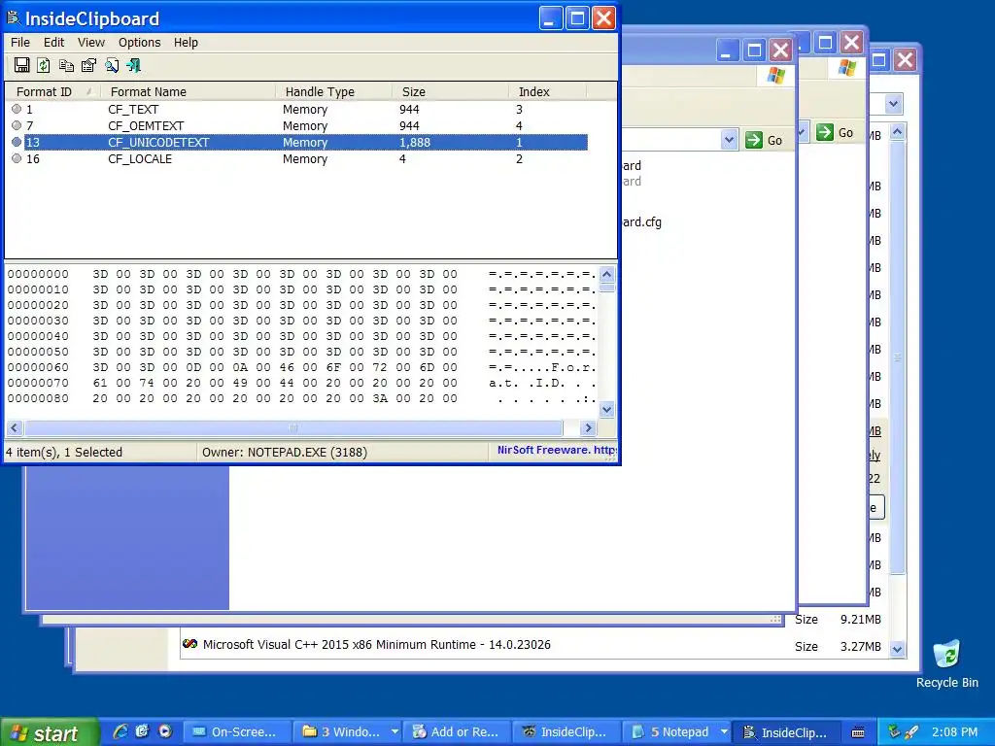
Task: Select the CF_UNICODETEXT format row
Action: click(x=297, y=142)
